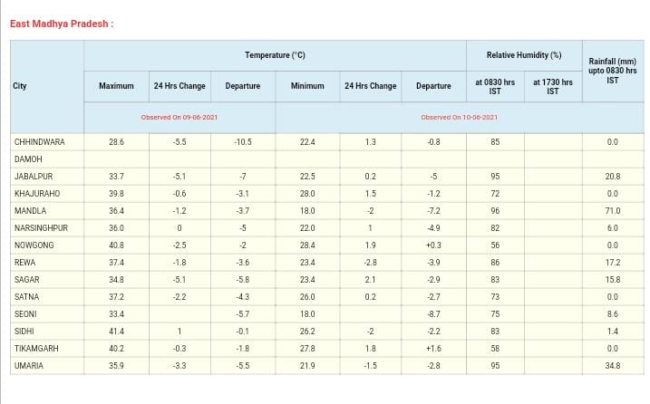This screenshot has width=650, height=404.
Task: Click Sidhi's 41.4 maximum temperature
Action: click(x=116, y=332)
